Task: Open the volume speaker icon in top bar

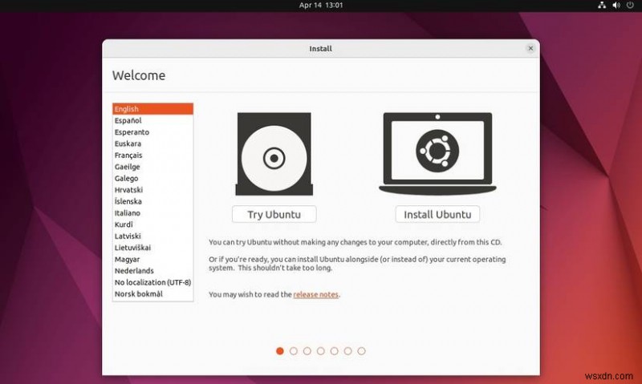Action: pos(616,6)
